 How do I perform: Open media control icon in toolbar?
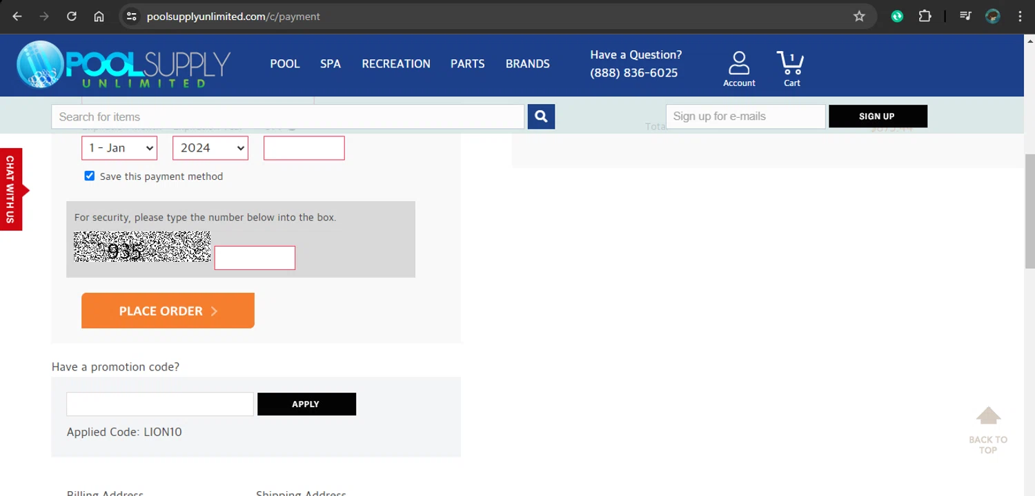pos(965,17)
